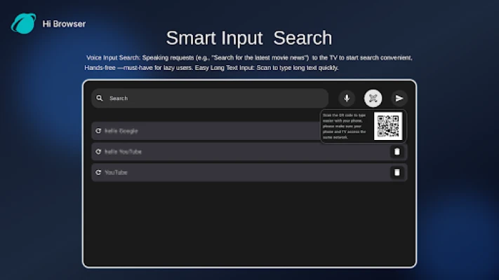The image size is (499, 280).
Task: Click the "Smart Input Search" heading
Action: click(x=249, y=38)
